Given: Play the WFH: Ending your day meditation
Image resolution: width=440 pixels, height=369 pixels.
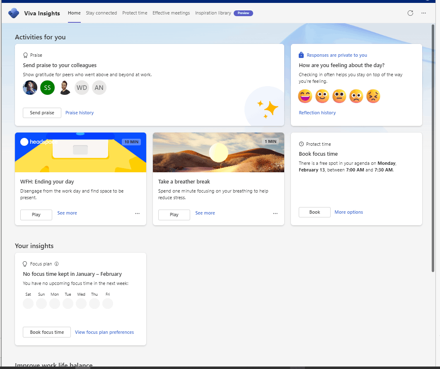Looking at the screenshot, I should pyautogui.click(x=36, y=215).
